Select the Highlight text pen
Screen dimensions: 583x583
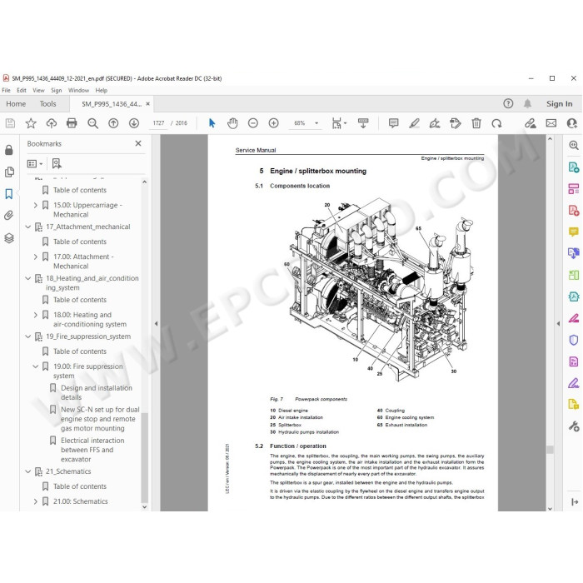pos(414,123)
